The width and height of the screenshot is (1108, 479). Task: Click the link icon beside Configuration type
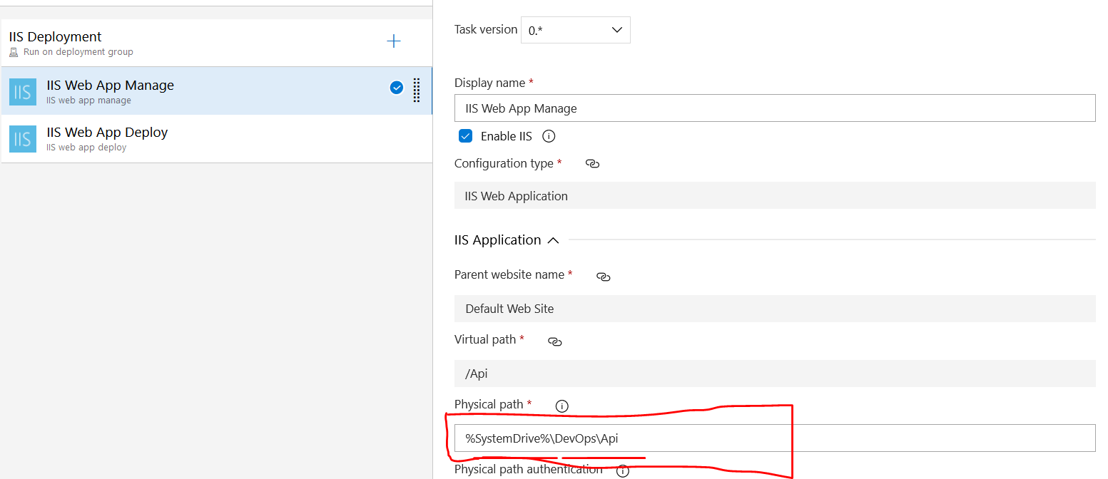click(x=592, y=164)
